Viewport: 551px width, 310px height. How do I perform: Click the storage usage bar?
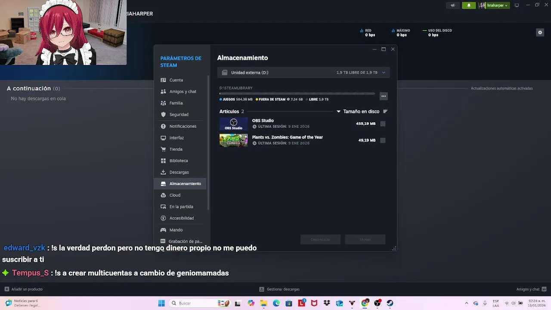click(297, 93)
